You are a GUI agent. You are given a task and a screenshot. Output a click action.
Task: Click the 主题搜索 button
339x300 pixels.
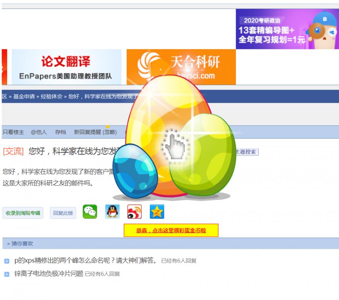tap(247, 152)
